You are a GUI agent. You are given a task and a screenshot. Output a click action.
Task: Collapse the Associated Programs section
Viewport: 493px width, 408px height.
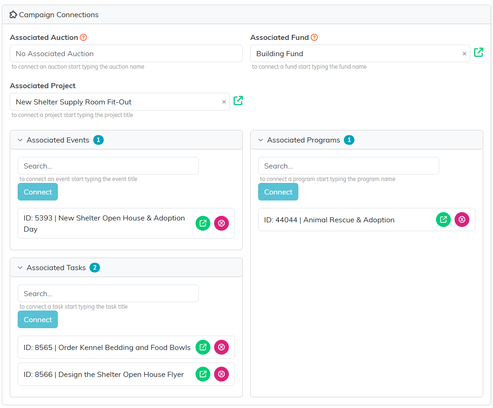click(x=261, y=140)
